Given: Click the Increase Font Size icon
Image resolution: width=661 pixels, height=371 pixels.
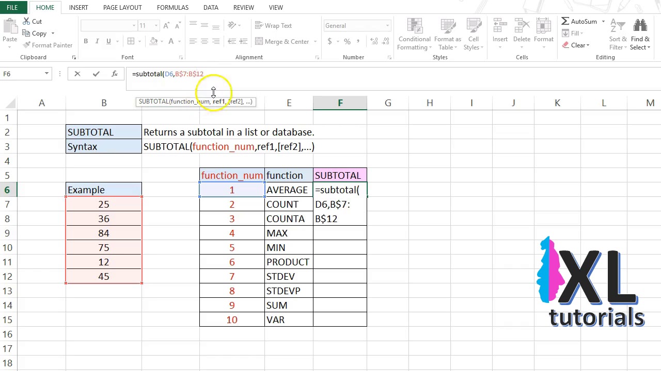Looking at the screenshot, I should coord(166,26).
